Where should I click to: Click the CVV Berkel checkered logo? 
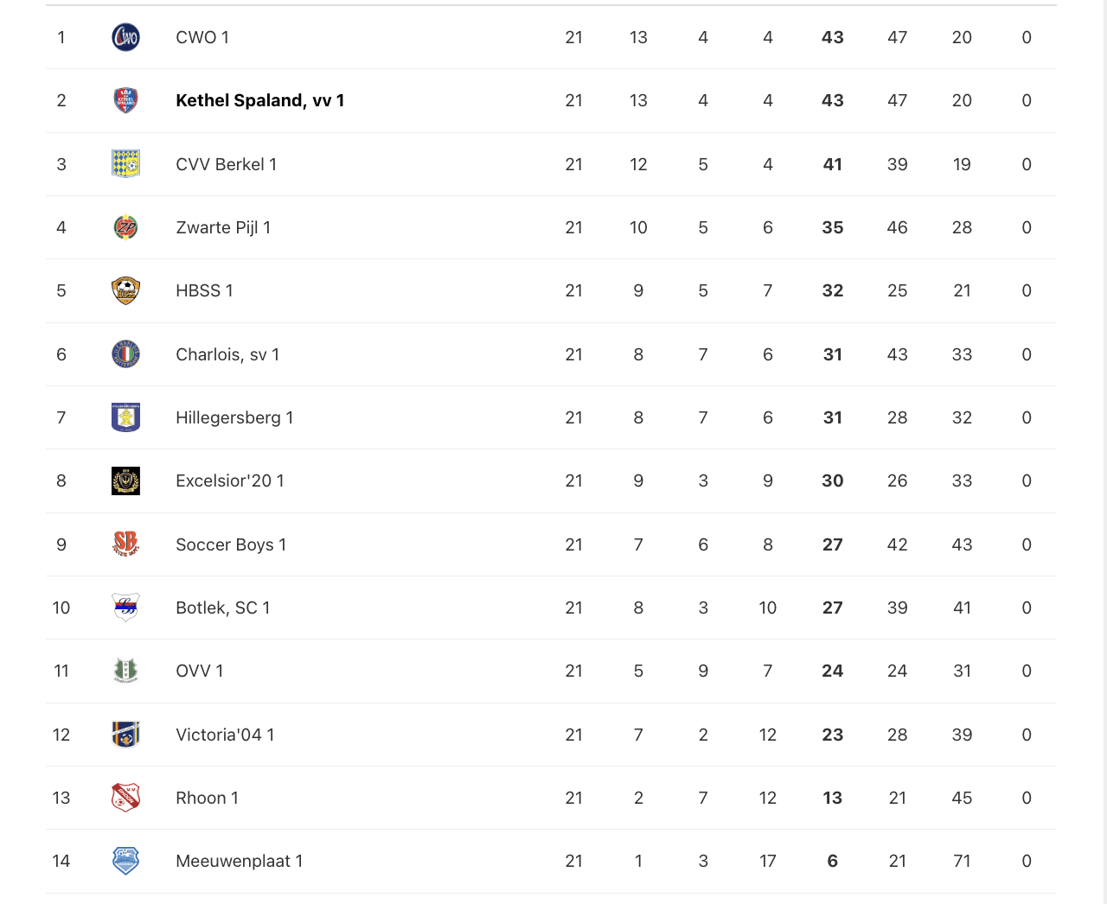click(125, 164)
